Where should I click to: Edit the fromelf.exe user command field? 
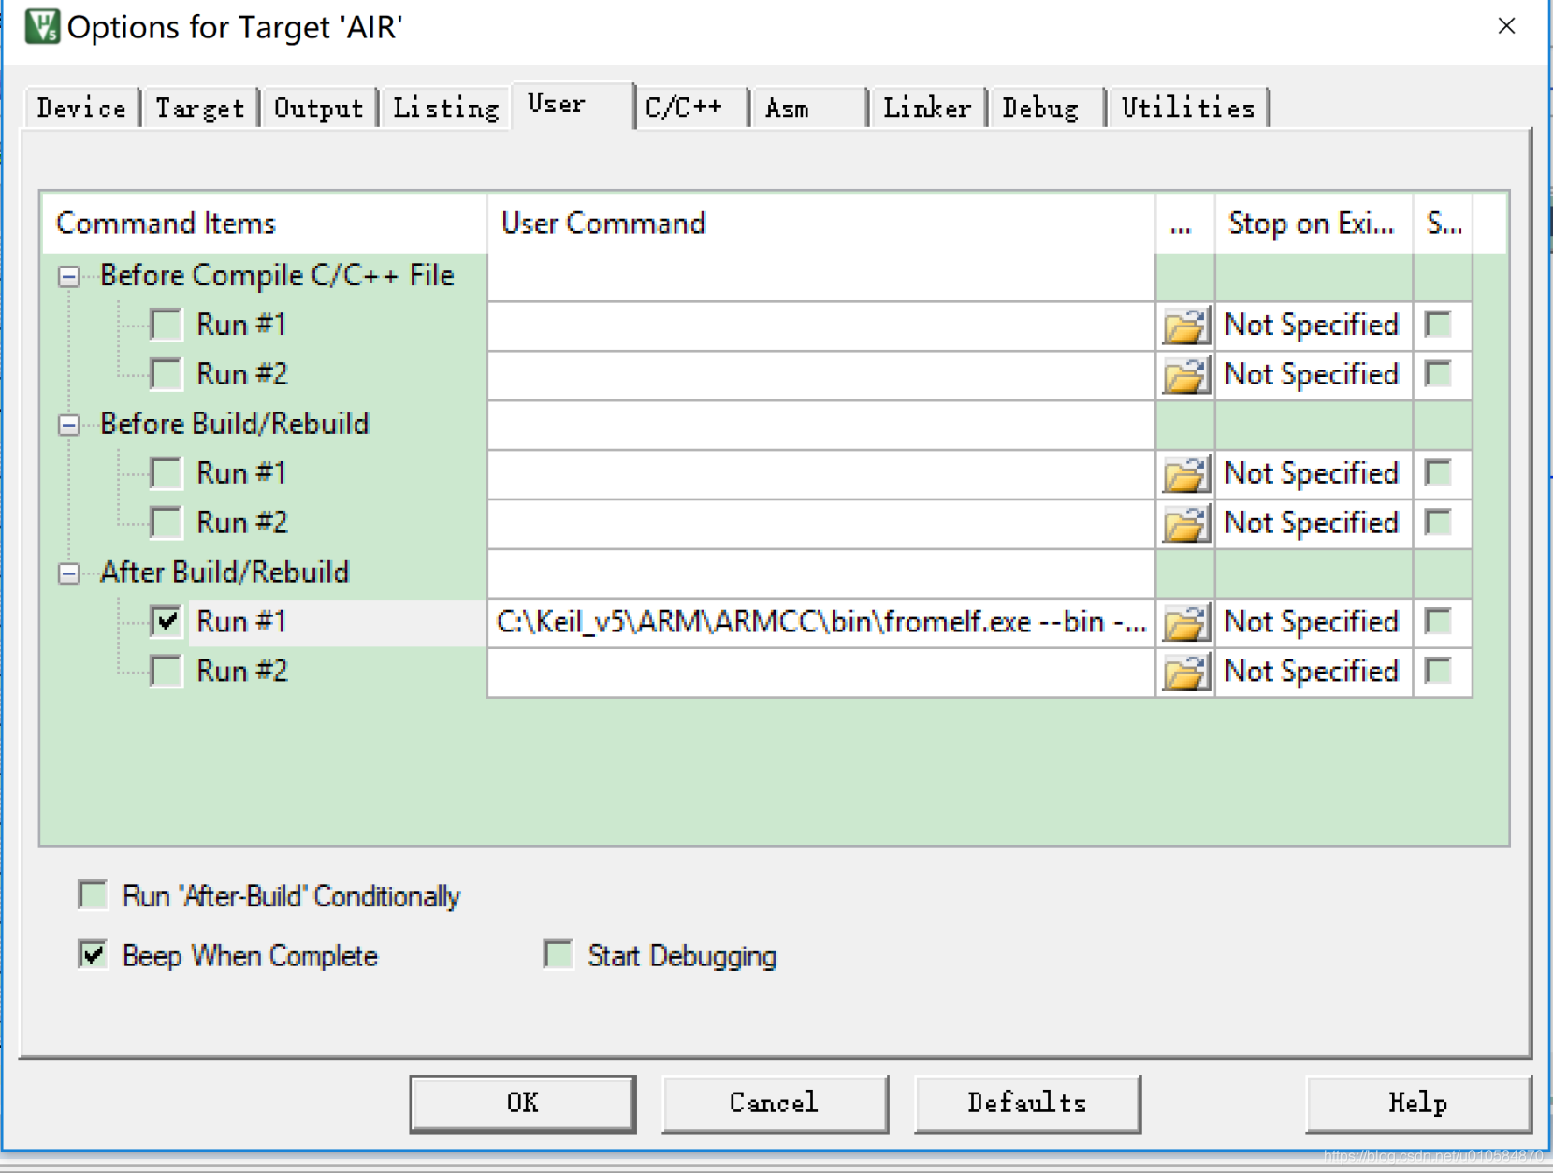tap(821, 623)
